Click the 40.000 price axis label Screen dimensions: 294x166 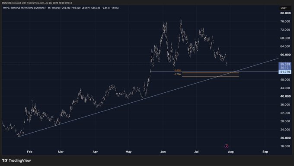coord(285,96)
